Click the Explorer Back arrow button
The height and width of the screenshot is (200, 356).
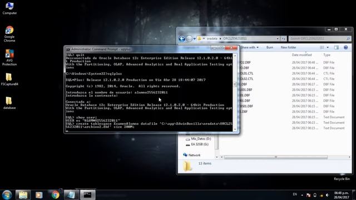[x=182, y=38]
